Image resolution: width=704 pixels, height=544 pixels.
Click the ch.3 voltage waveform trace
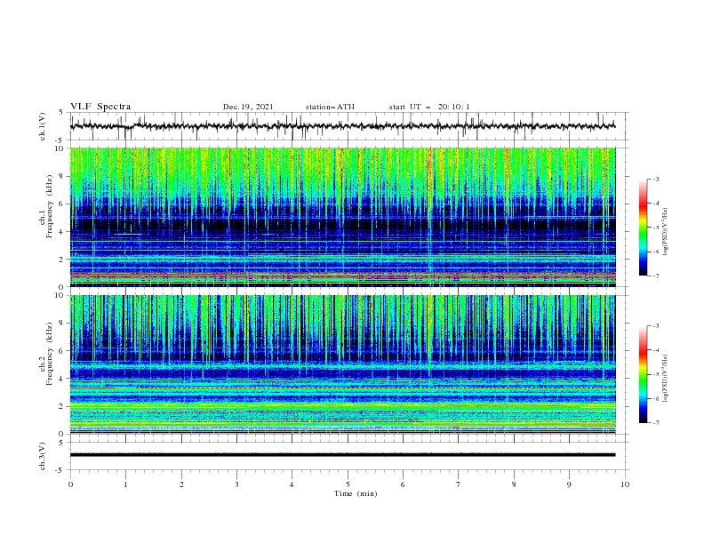342,455
